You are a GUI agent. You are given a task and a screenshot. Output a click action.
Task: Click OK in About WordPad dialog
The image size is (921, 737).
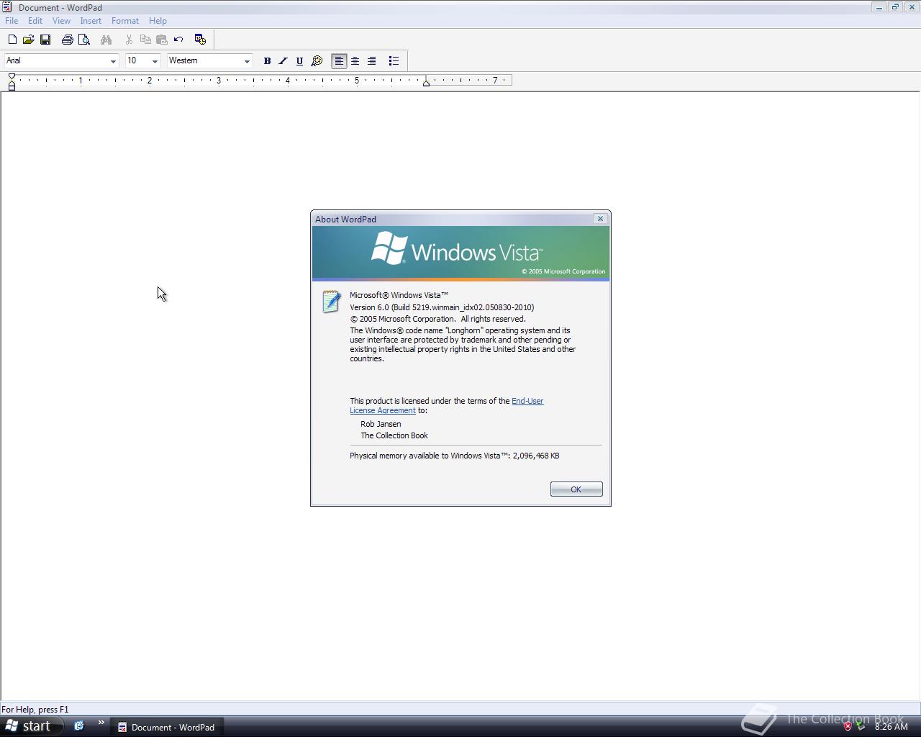click(x=576, y=489)
